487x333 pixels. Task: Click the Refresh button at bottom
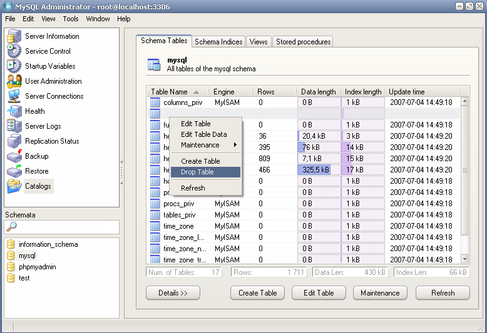(x=443, y=293)
